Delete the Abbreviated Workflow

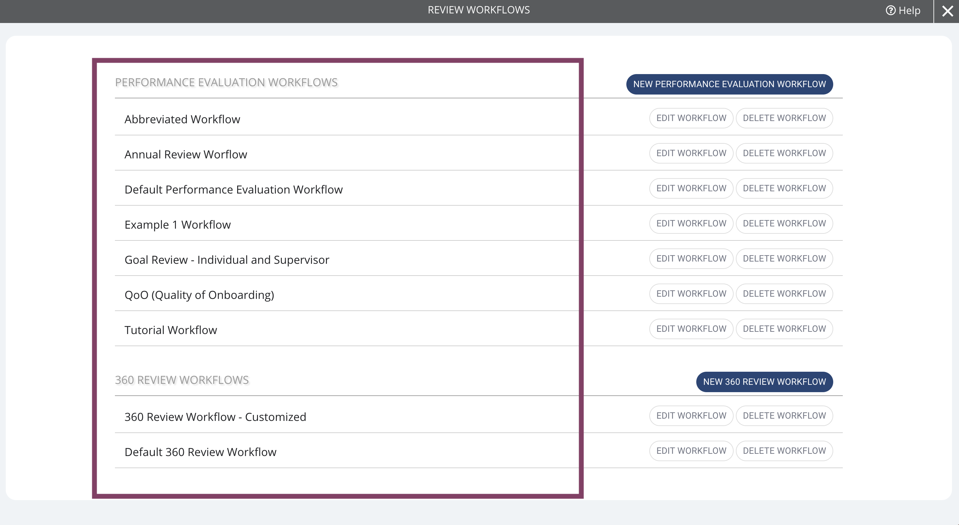(x=784, y=118)
